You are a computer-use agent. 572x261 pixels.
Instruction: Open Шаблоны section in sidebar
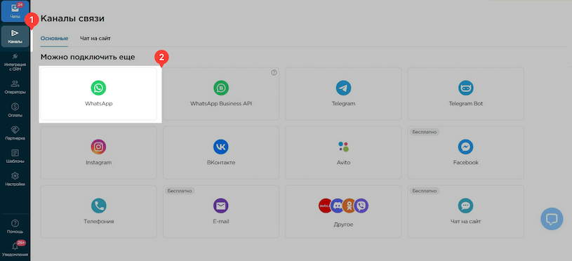[x=15, y=156]
